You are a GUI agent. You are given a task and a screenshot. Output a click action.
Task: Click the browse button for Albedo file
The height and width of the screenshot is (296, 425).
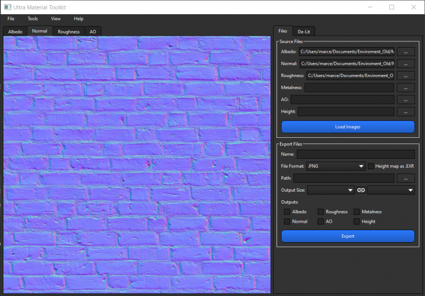coord(405,52)
